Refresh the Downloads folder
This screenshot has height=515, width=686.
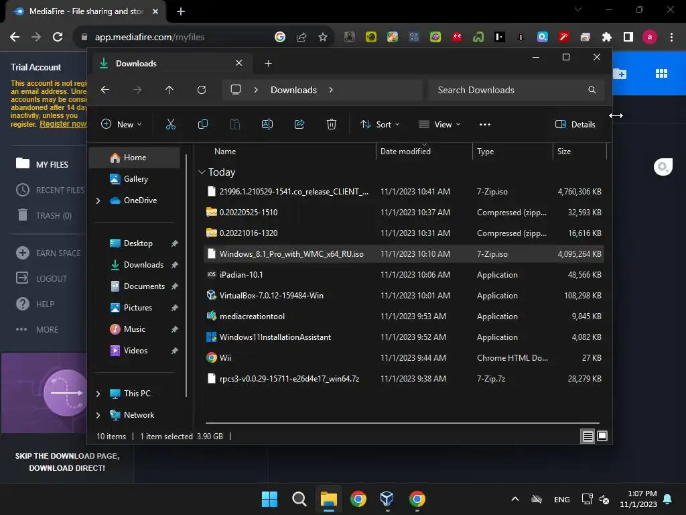pos(202,90)
